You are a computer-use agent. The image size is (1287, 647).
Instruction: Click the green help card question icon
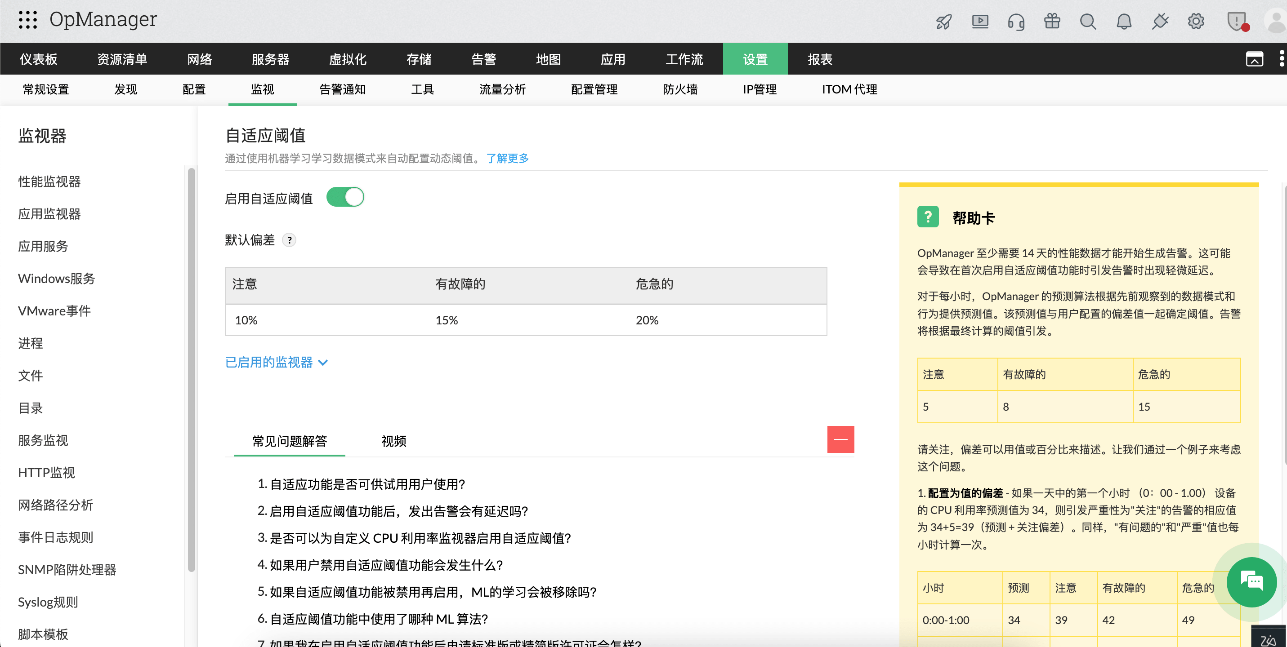pos(928,217)
